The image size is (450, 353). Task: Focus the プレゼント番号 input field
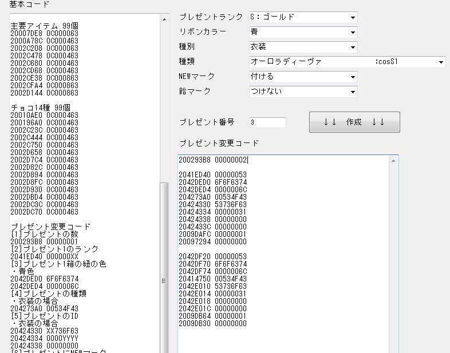267,122
